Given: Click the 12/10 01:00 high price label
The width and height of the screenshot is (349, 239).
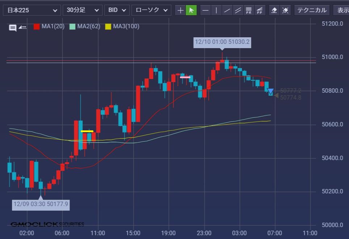Looking at the screenshot, I should [222, 42].
